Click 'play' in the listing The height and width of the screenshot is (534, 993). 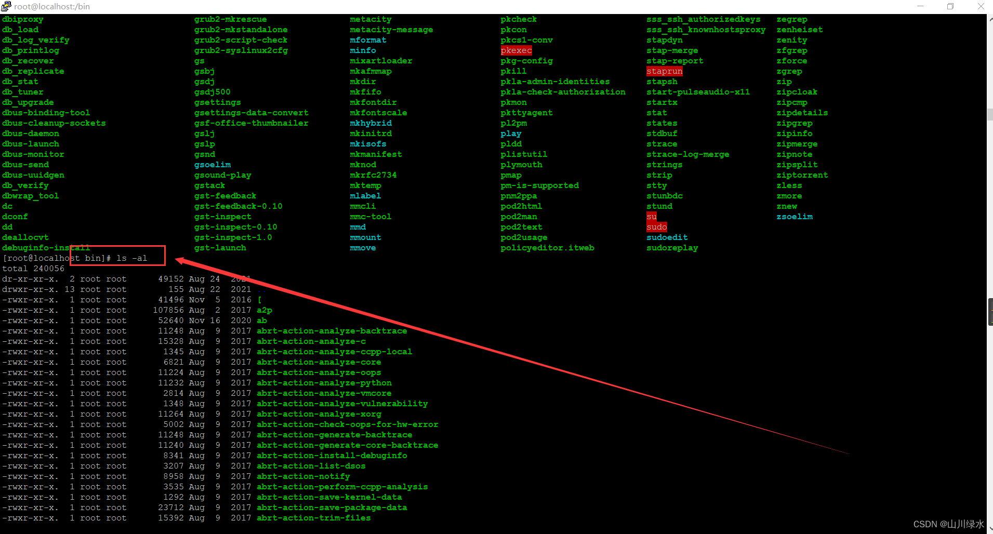click(511, 133)
